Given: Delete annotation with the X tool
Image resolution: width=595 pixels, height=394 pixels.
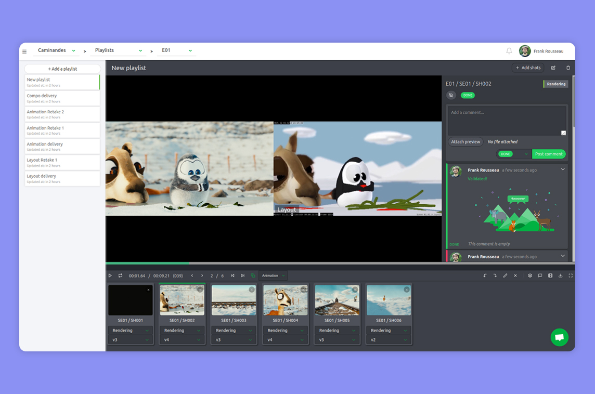Looking at the screenshot, I should 515,275.
